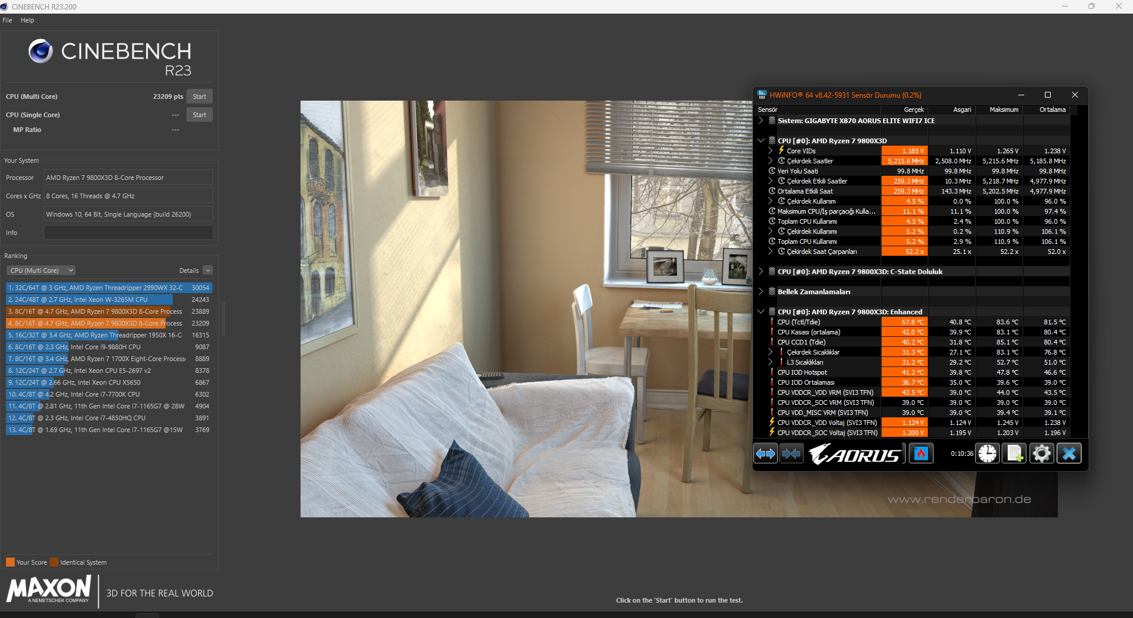Image resolution: width=1133 pixels, height=618 pixels.
Task: Open the File menu in Cinebench
Action: (x=7, y=20)
